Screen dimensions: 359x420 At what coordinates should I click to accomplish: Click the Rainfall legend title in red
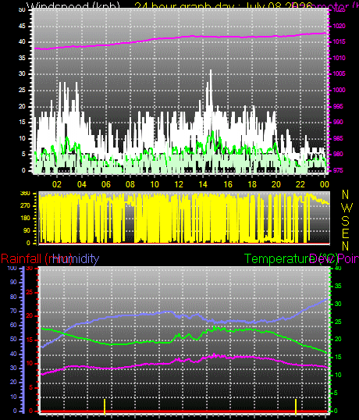pyautogui.click(x=37, y=259)
